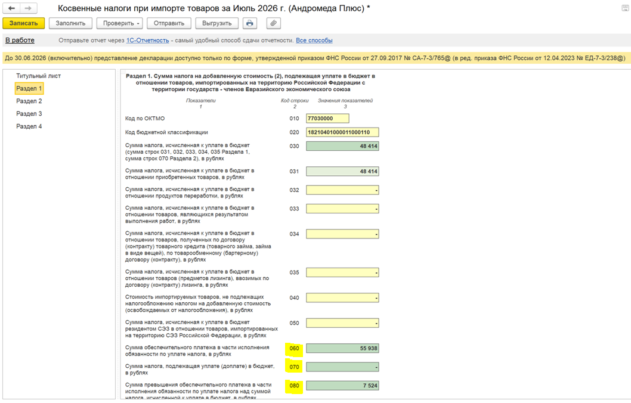Click the Записать button
This screenshot has height=403, width=631.
23,23
